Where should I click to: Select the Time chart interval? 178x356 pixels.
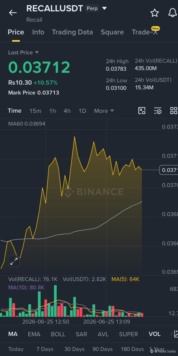coord(15,111)
